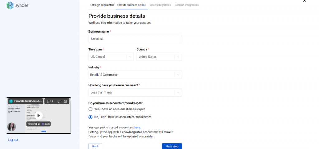Play the Loom video
This screenshot has height=149, width=319.
click(39, 115)
